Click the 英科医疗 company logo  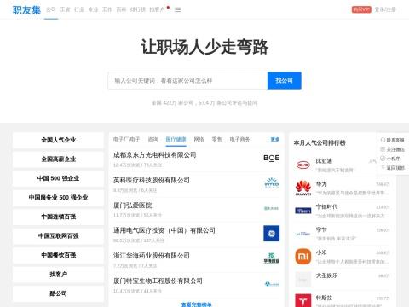pos(272,183)
